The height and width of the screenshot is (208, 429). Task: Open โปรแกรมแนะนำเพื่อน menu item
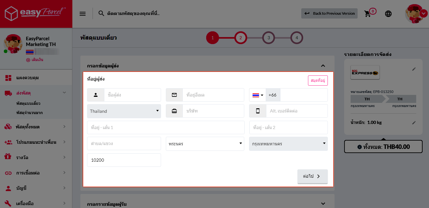click(x=36, y=142)
